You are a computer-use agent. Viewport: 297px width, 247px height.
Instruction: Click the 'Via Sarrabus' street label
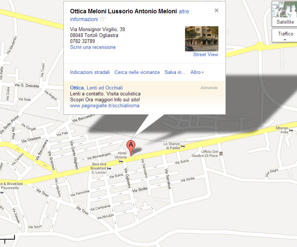[x=168, y=179]
